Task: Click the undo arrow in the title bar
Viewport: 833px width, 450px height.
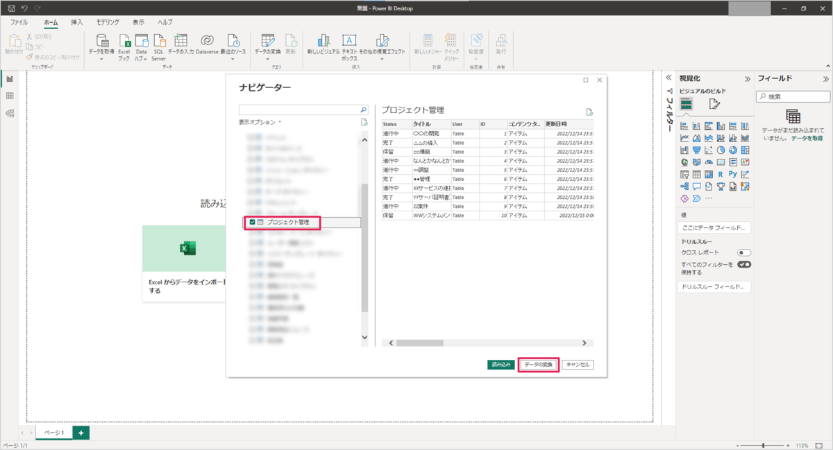Action: 24,8
